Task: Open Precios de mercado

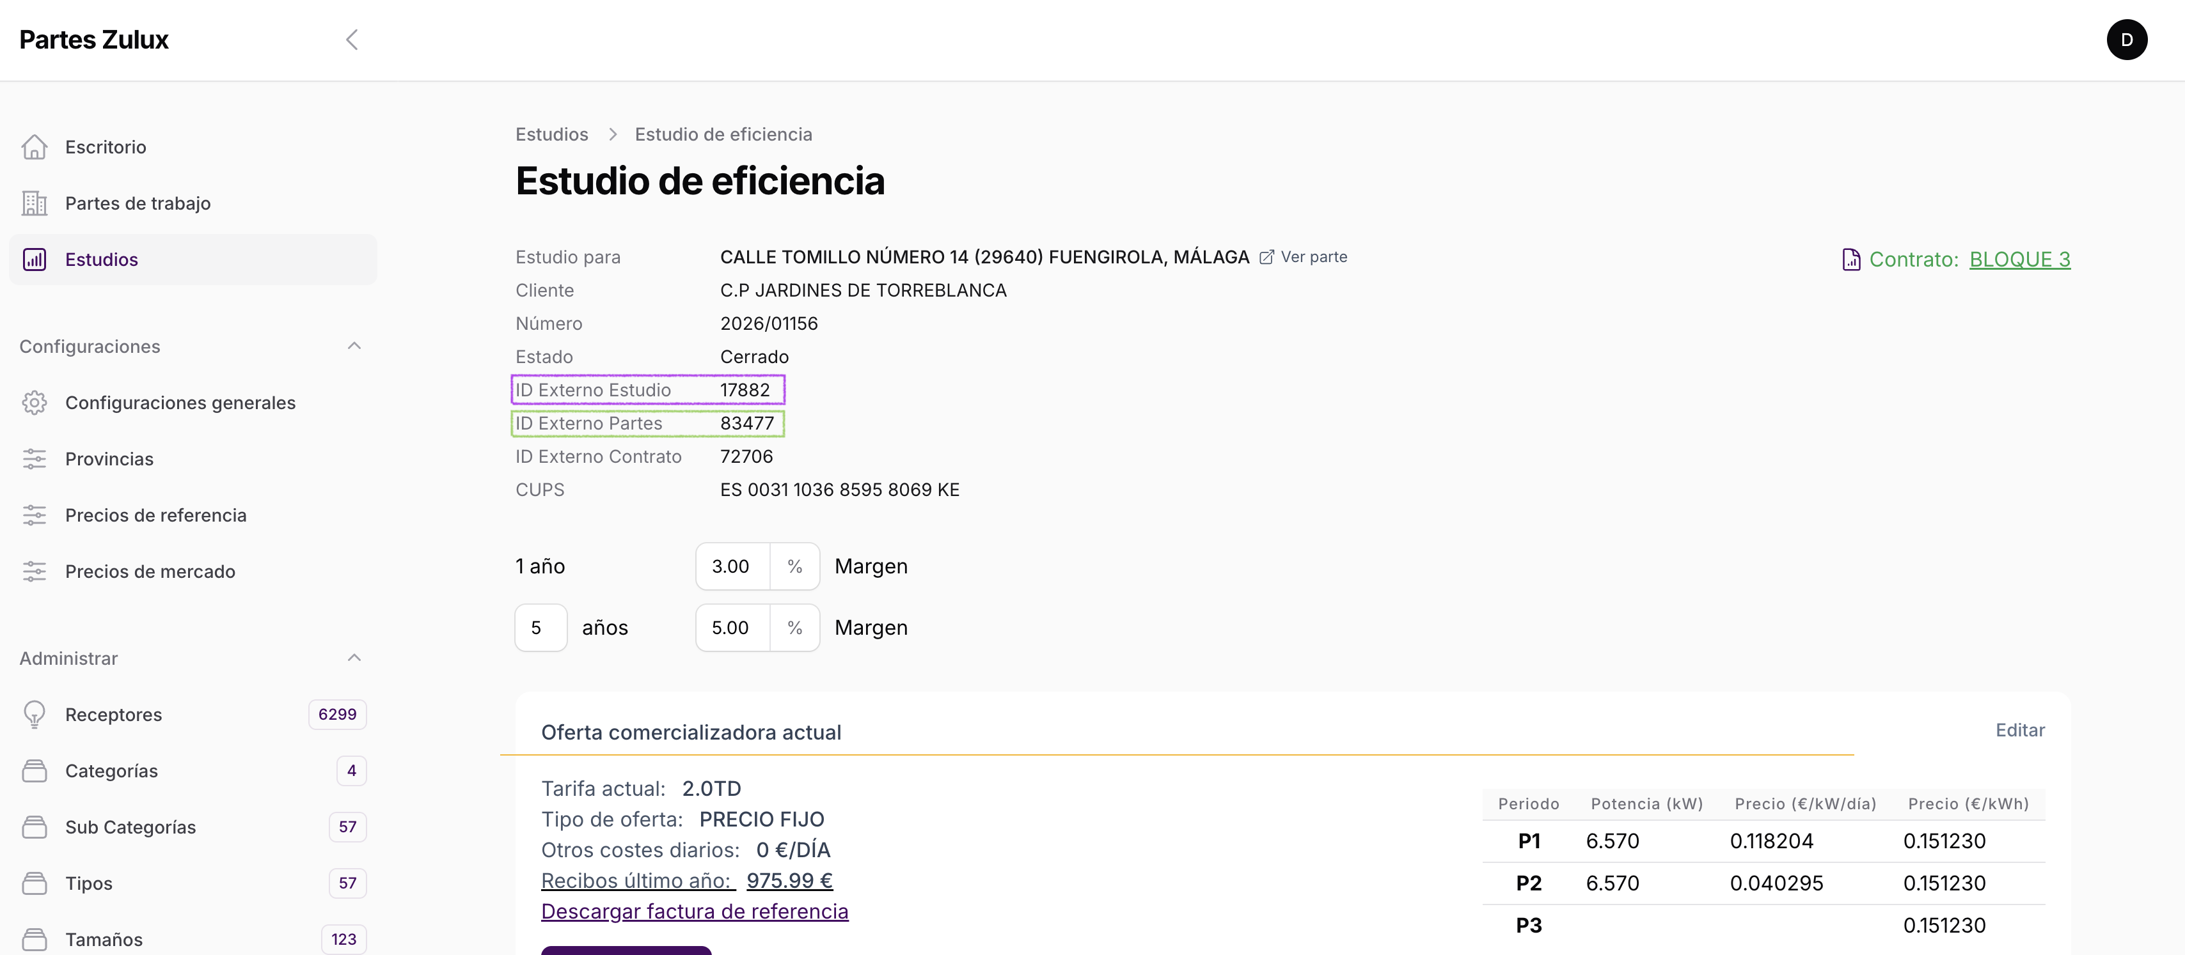Action: 193,571
